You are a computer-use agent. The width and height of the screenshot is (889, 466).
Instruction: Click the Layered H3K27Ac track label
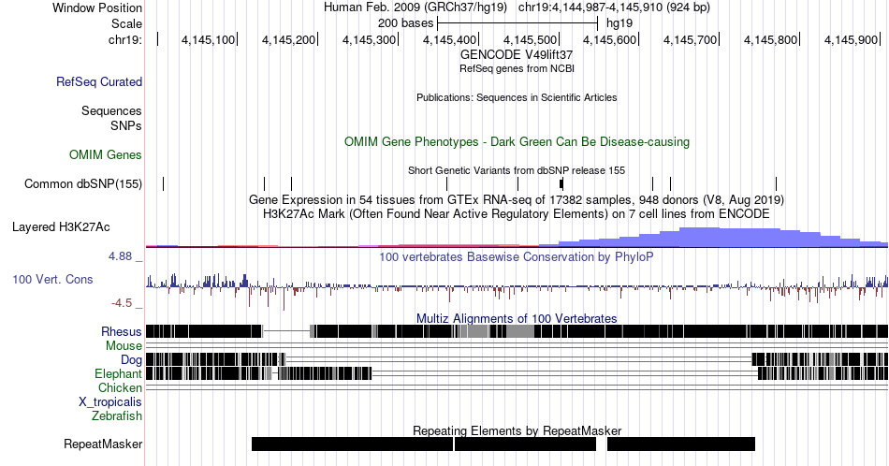[61, 226]
